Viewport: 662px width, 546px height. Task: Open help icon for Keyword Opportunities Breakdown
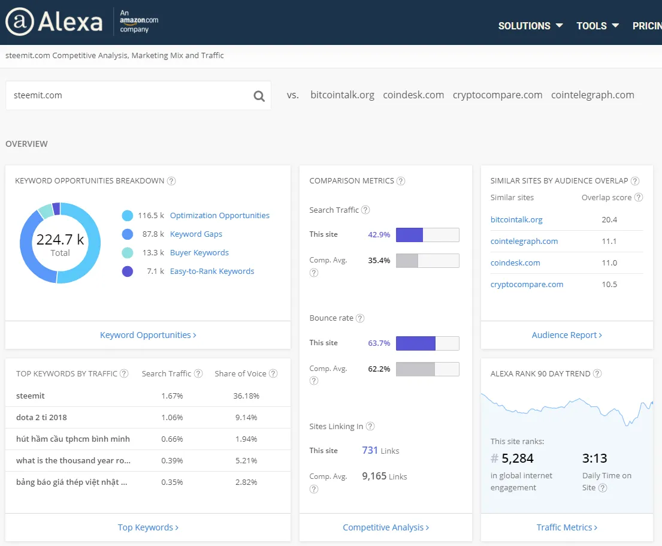[171, 181]
